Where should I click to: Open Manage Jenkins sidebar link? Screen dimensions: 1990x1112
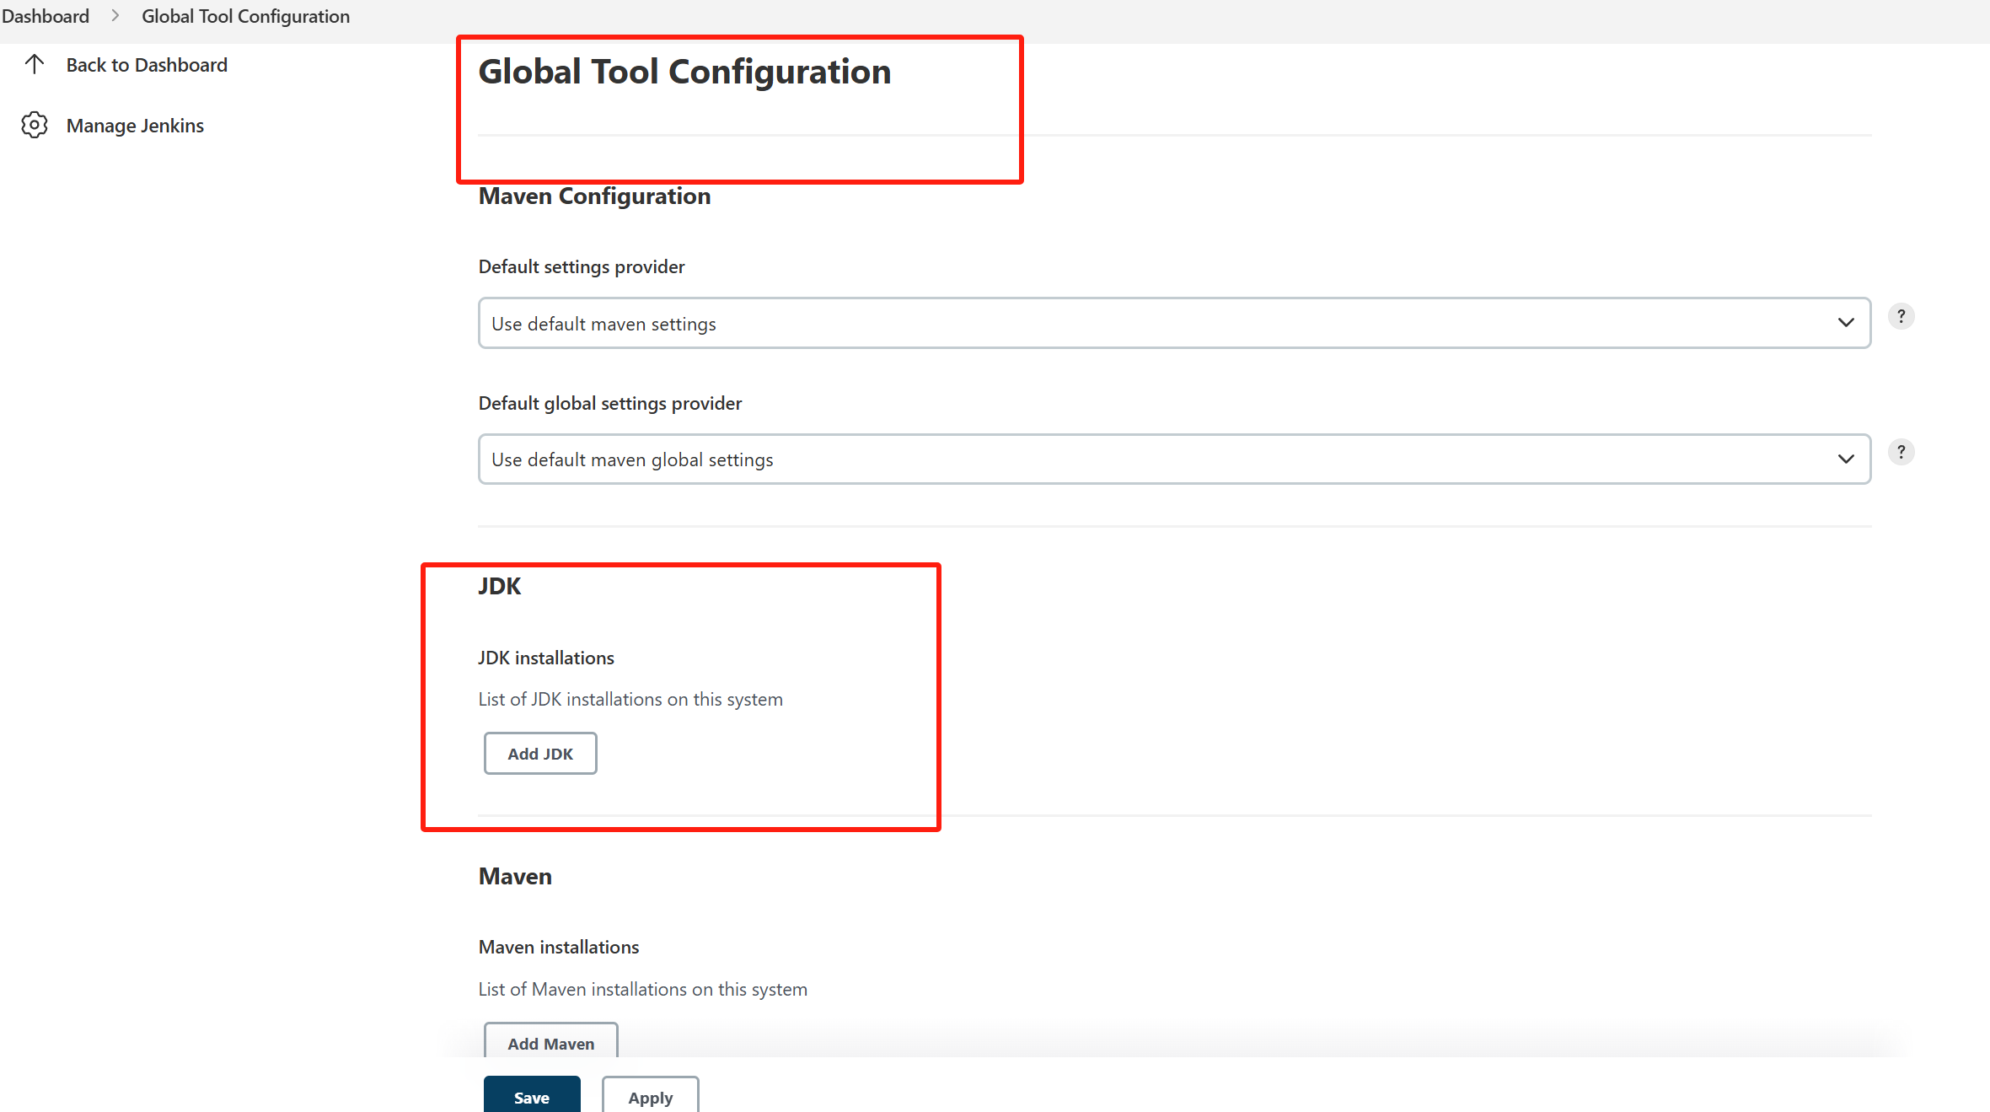[x=135, y=126]
